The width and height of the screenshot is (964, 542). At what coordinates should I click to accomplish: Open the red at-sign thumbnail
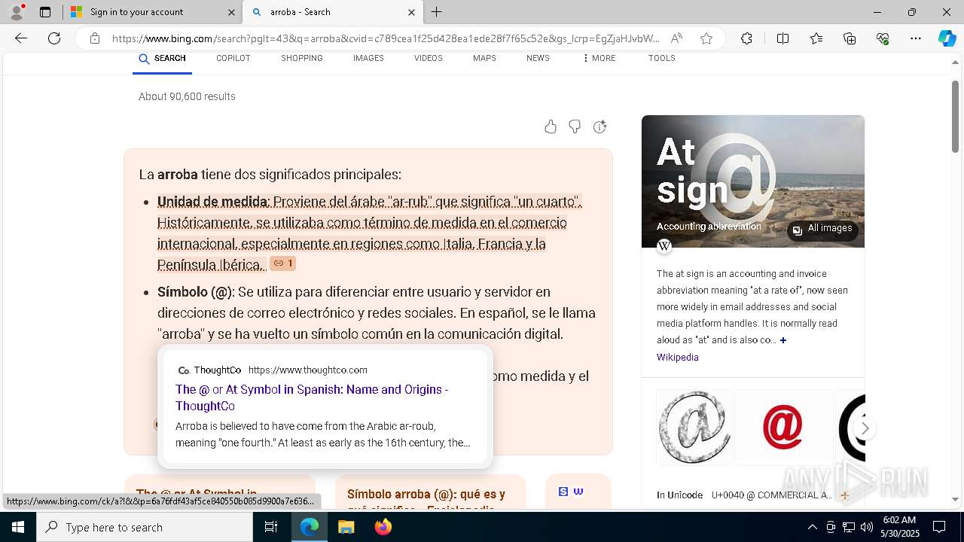pos(783,427)
